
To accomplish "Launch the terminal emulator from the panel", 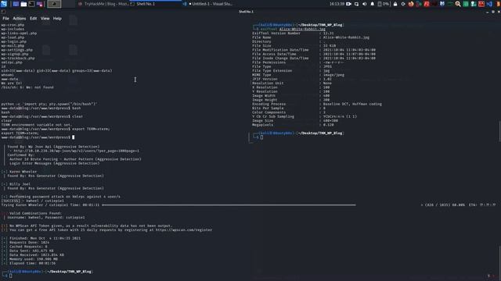I will pyautogui.click(x=31, y=4).
